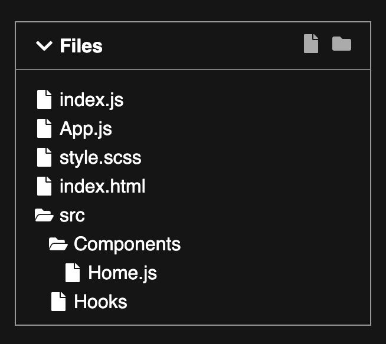Select the index.js file icon

(44, 100)
